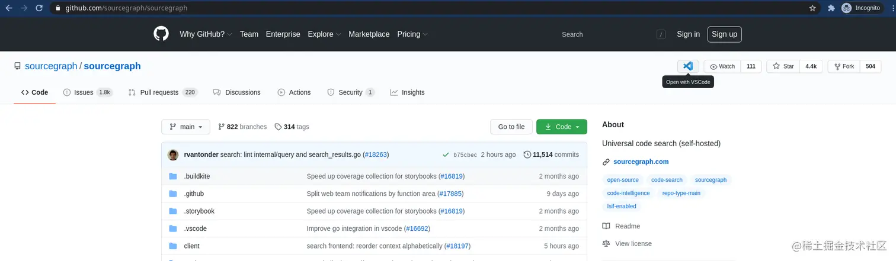The width and height of the screenshot is (896, 261).
Task: Click the Go to file button
Action: click(511, 127)
